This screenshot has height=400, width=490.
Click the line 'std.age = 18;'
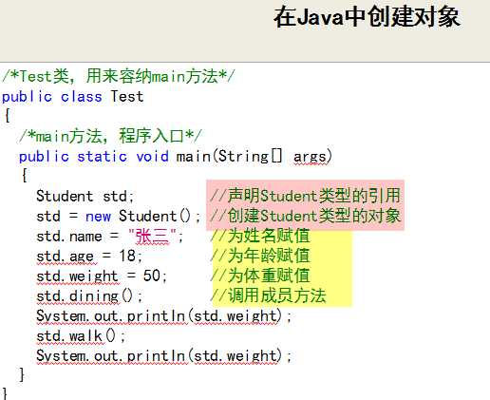89,256
